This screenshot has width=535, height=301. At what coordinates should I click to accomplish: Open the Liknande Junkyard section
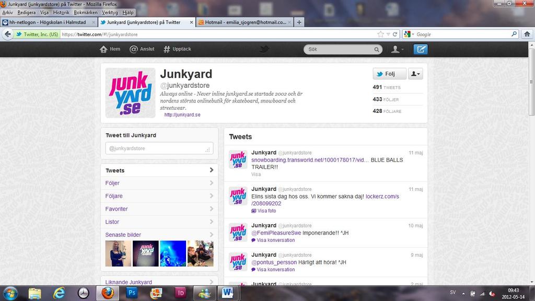(159, 282)
